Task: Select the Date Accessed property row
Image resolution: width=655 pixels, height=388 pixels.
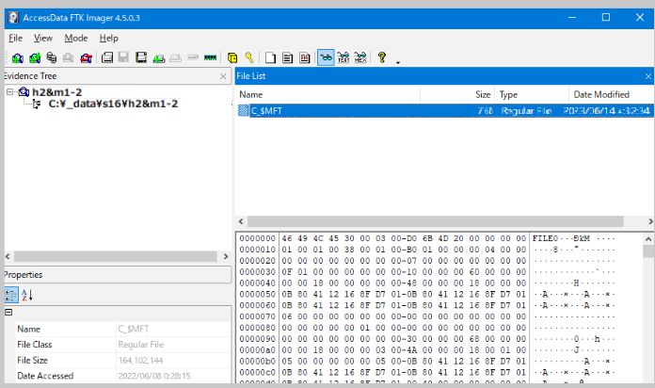Action: pos(122,376)
